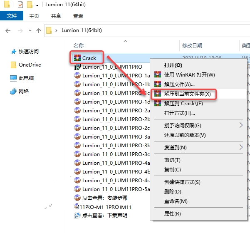Choose 打开方式(H)... menu entry

pos(199,113)
